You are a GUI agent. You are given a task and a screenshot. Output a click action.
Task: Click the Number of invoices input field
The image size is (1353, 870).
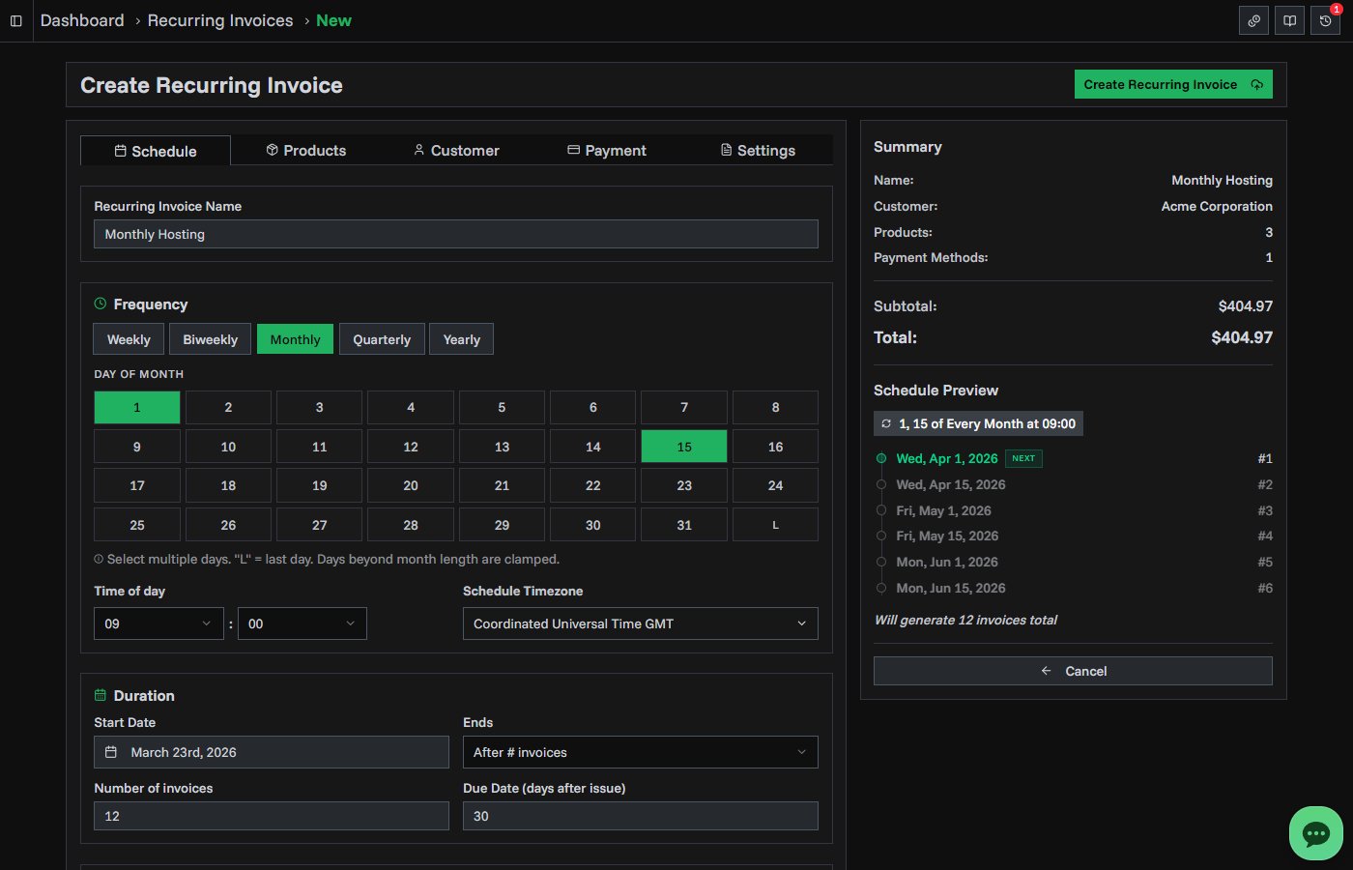271,816
